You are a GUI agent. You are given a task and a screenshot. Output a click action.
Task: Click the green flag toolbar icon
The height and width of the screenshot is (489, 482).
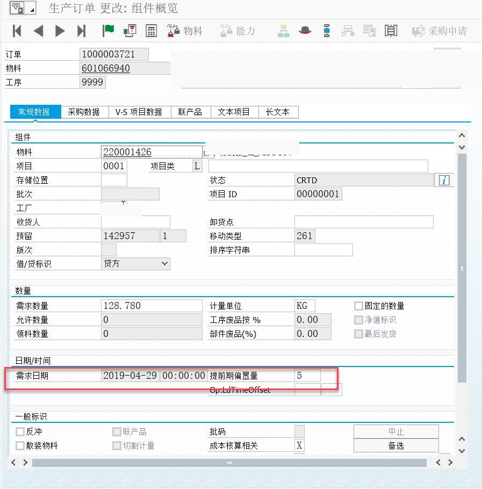tap(108, 31)
